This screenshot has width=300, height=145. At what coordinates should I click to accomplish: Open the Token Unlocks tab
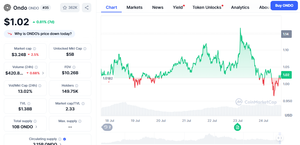[207, 7]
